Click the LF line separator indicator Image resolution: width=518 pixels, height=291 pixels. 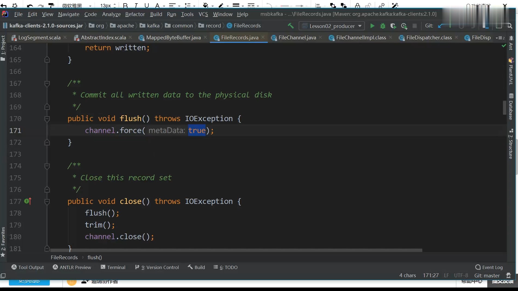pyautogui.click(x=446, y=276)
